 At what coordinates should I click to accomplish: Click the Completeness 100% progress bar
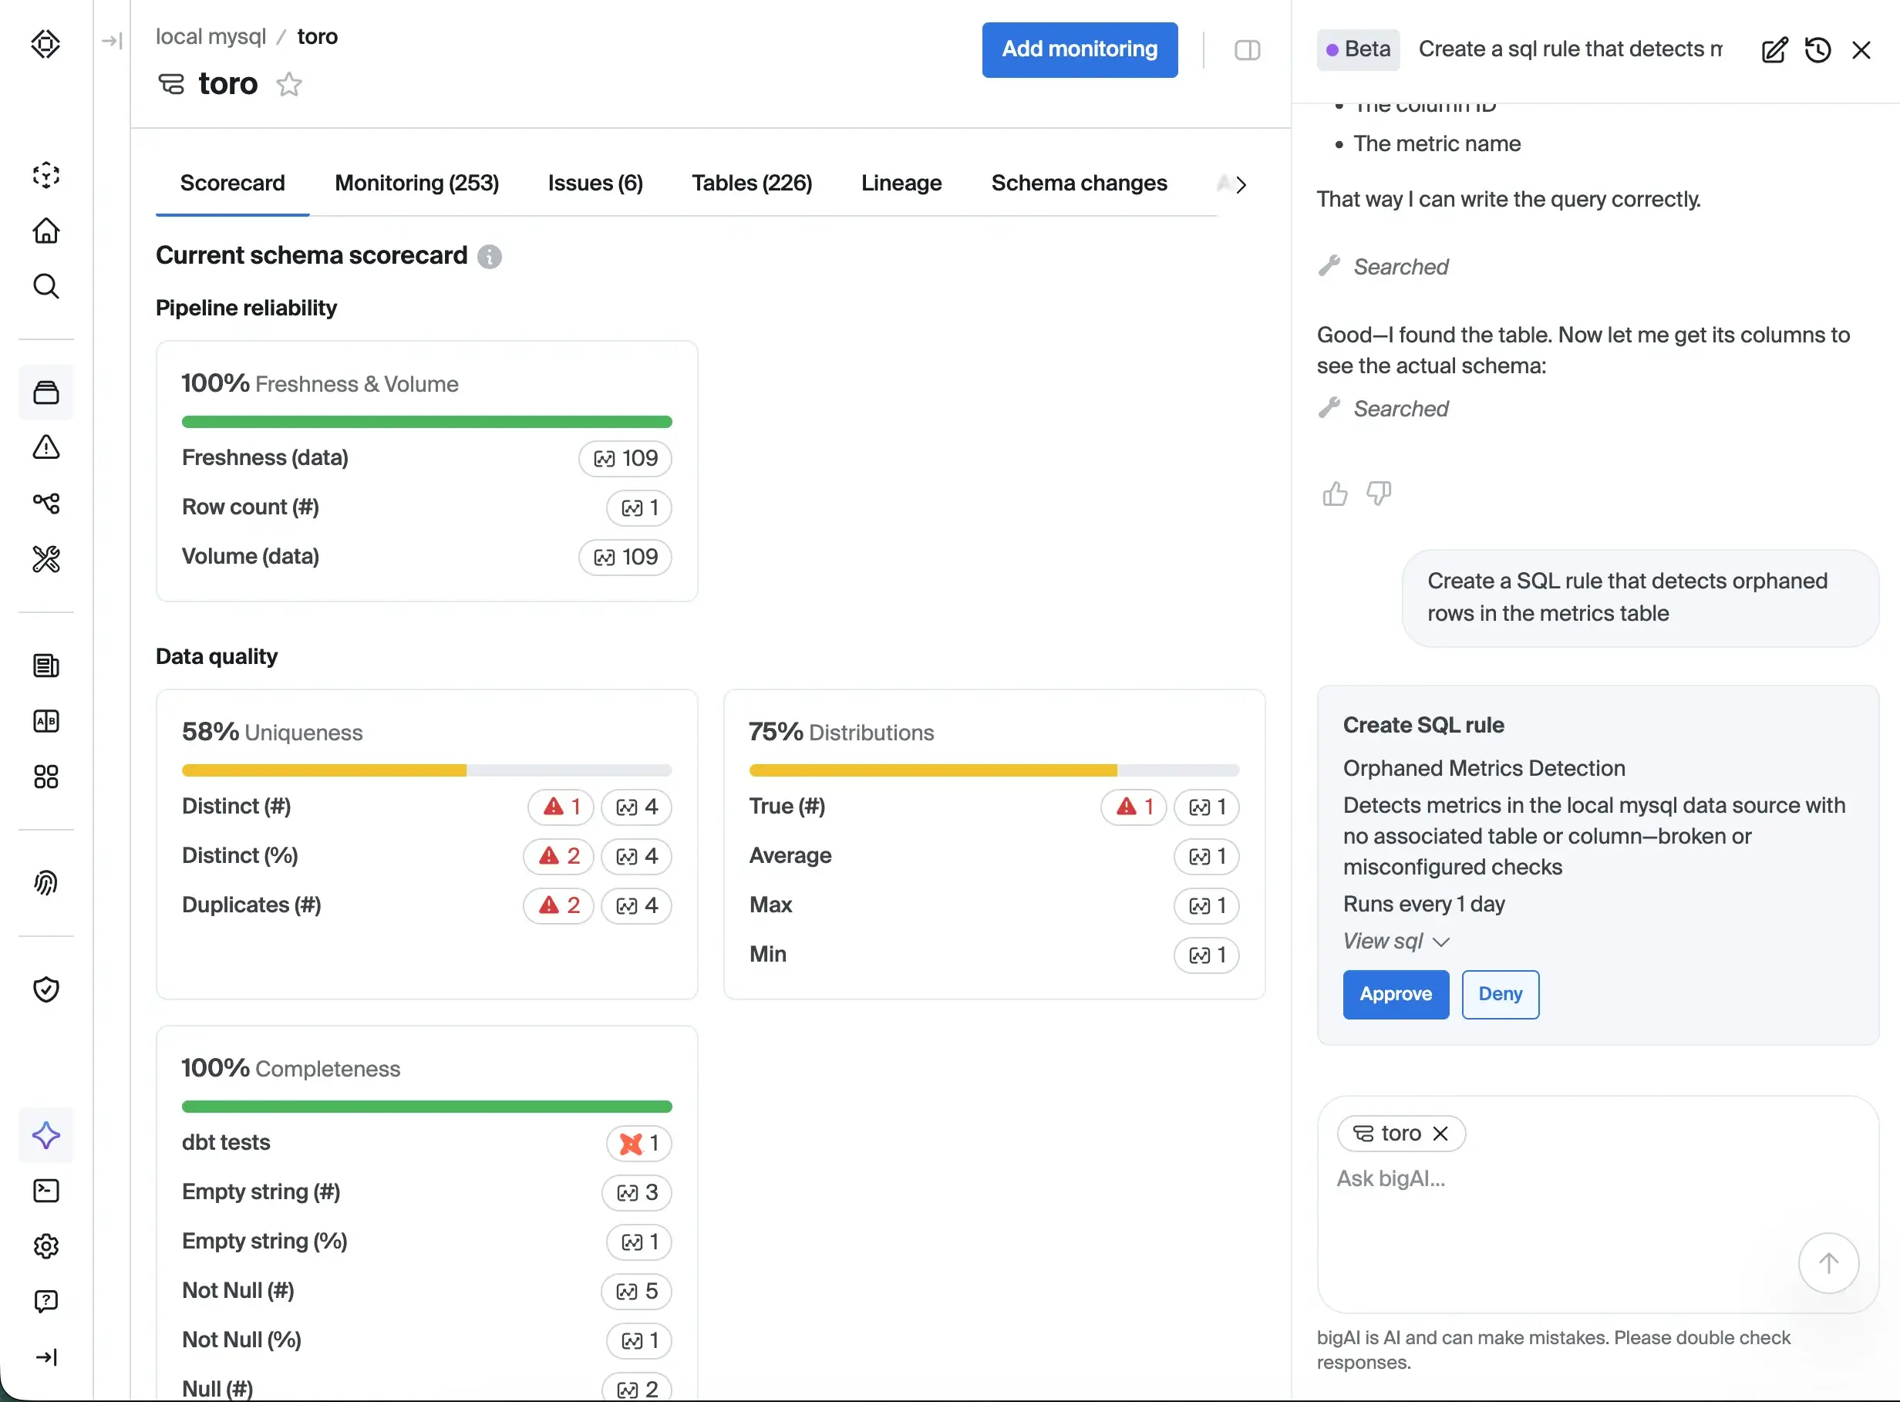point(427,1107)
